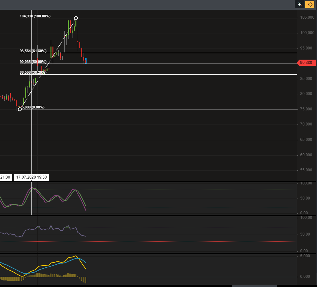The width and height of the screenshot is (317, 287).
Task: Click the 93,564 (61.80%) Fibonacci label
Action: click(33, 51)
